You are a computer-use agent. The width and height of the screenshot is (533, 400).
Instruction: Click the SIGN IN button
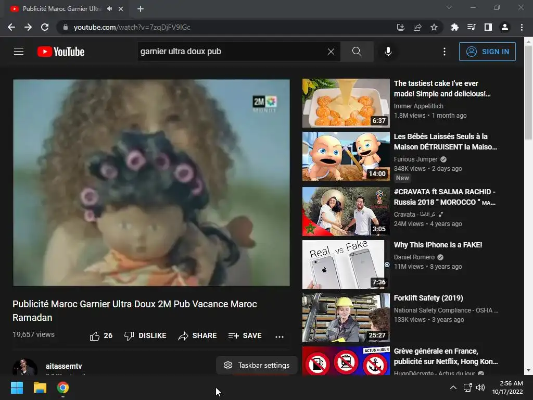pyautogui.click(x=487, y=52)
